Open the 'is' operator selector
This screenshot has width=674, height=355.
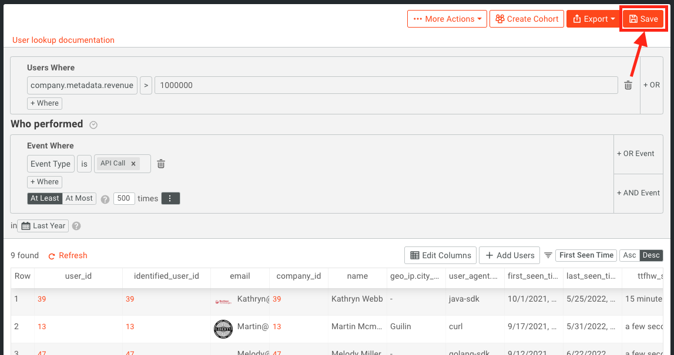tap(84, 164)
